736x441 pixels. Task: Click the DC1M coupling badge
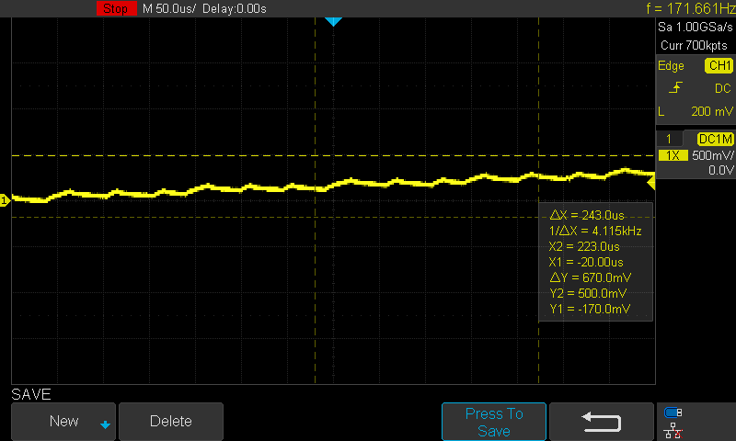716,139
